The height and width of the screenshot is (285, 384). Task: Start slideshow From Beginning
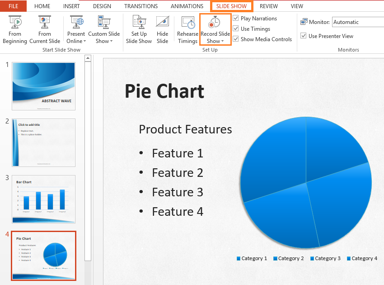[x=14, y=28]
